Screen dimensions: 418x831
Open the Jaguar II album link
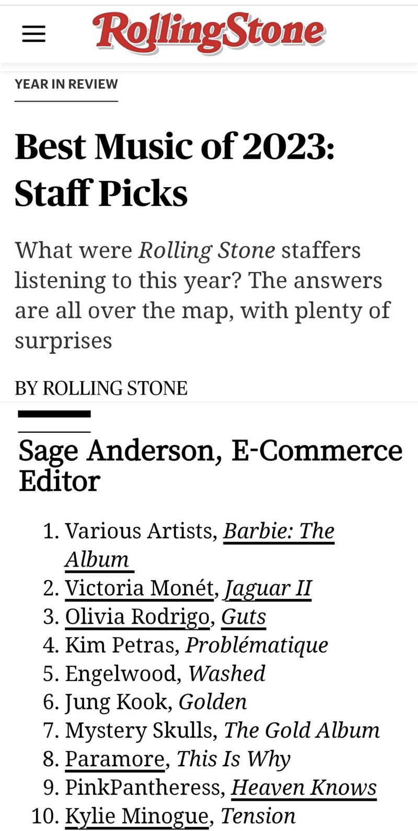[268, 588]
